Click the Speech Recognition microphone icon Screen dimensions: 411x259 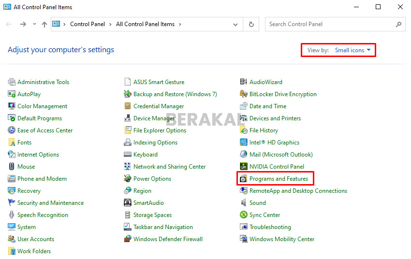pos(12,215)
